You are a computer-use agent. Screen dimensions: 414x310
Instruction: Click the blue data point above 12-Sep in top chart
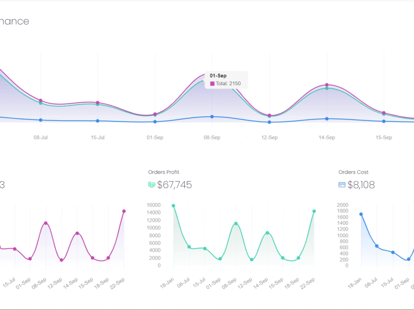pos(270,122)
